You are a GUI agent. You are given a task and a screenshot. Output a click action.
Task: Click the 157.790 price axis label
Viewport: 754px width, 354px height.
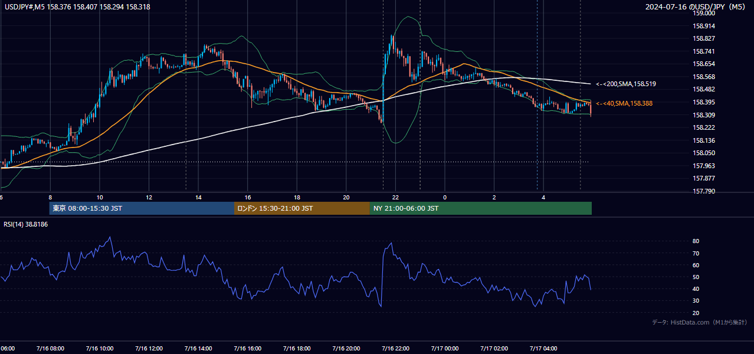[x=704, y=191]
